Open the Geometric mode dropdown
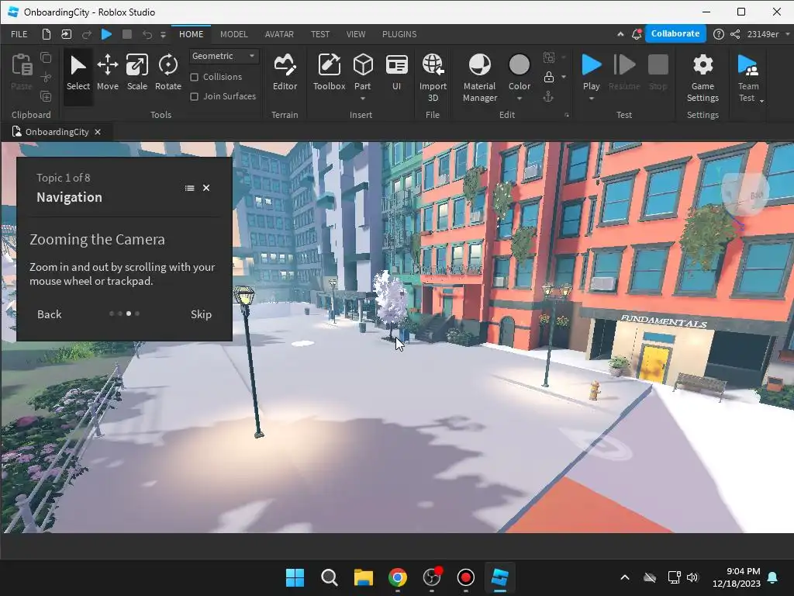This screenshot has height=596, width=794. coord(224,56)
